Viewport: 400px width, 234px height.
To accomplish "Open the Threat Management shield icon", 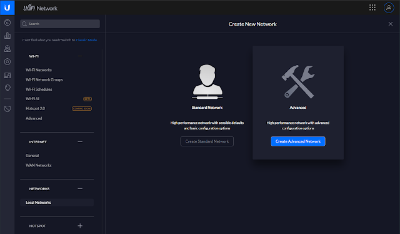I will (7, 109).
